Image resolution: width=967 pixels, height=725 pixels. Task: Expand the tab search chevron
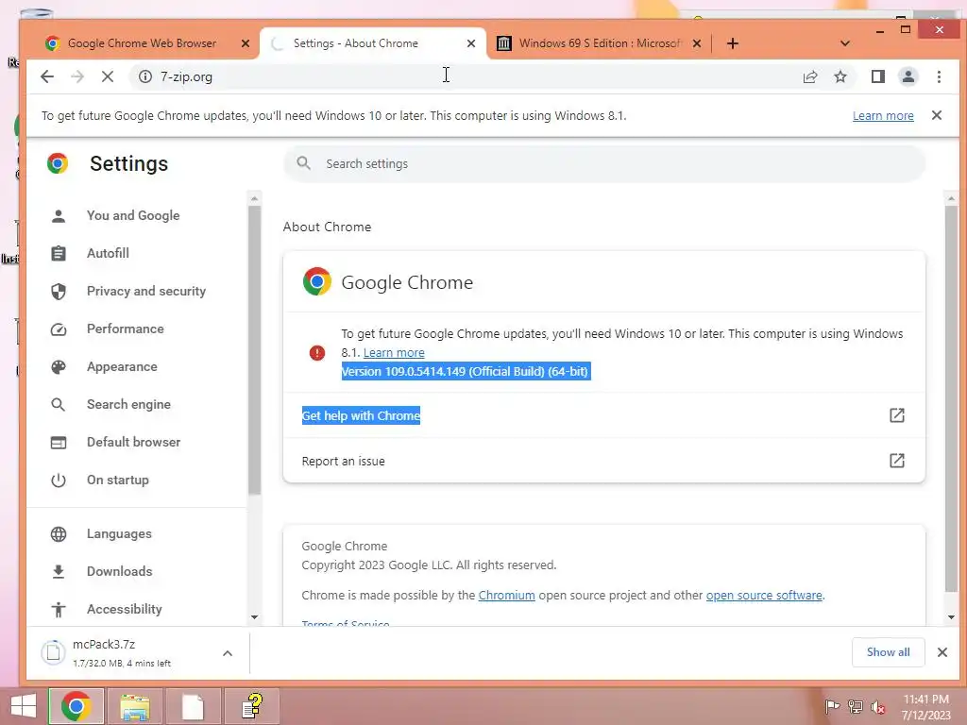(845, 43)
